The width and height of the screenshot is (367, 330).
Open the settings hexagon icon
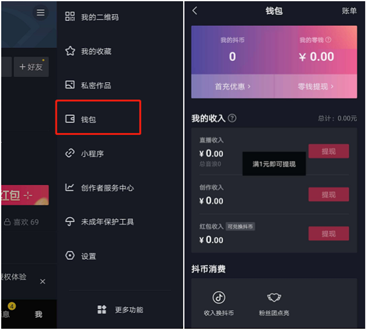coord(70,256)
